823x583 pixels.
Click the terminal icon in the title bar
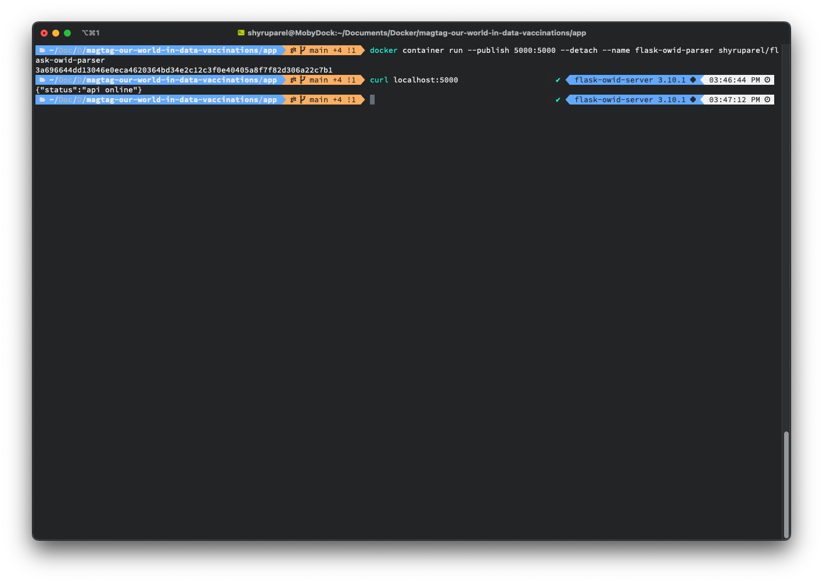point(241,33)
